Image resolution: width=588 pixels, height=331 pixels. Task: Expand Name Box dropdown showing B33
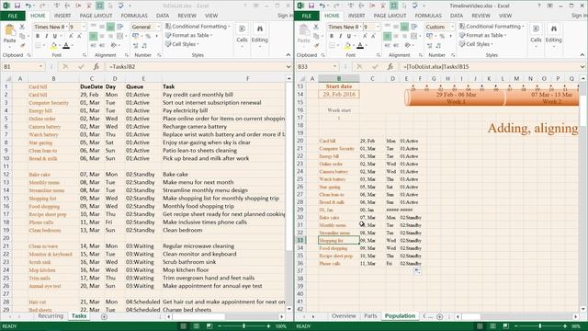coord(334,66)
